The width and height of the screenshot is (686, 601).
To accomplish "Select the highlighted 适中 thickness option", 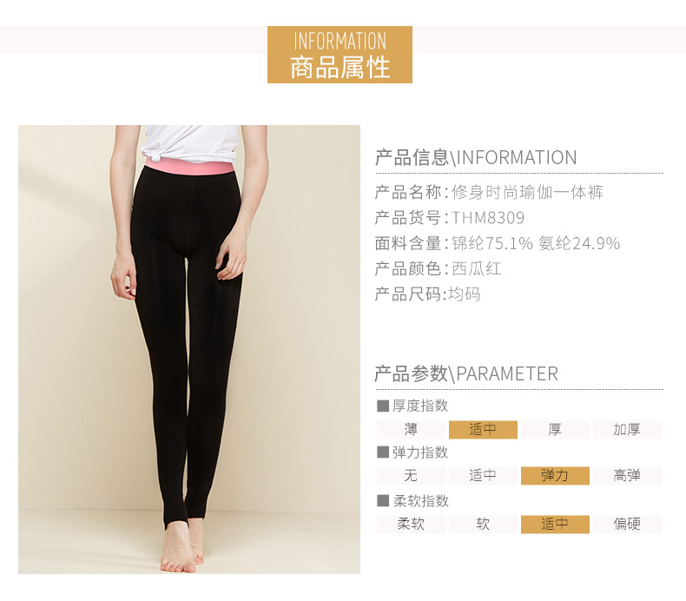I will point(483,429).
